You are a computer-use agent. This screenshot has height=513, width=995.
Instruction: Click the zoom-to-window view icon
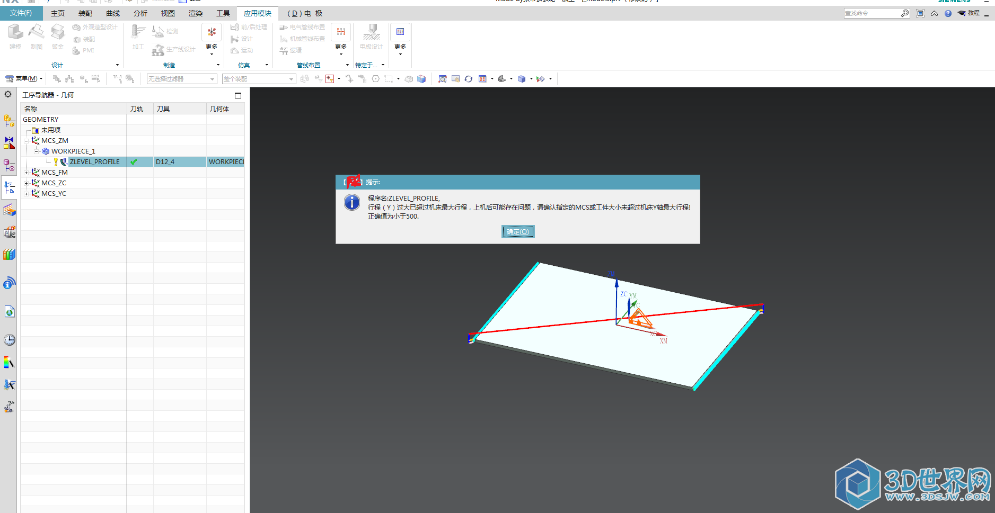(443, 79)
